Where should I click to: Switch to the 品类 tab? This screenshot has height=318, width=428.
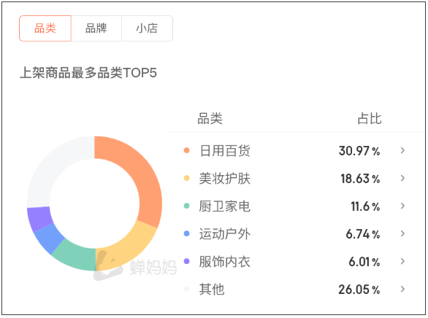(45, 28)
